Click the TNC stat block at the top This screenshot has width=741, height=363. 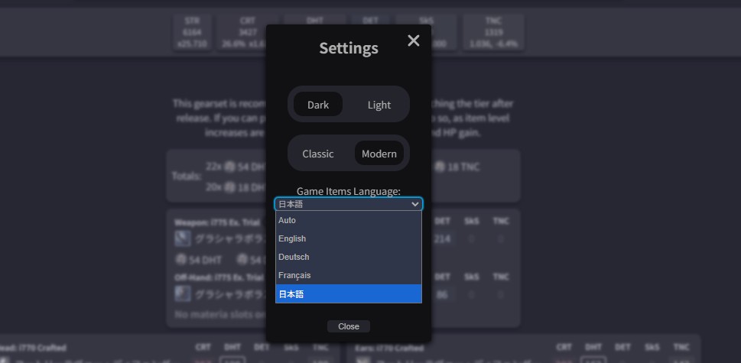pos(494,33)
